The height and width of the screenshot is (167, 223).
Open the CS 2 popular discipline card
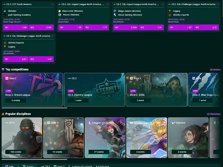22,137
